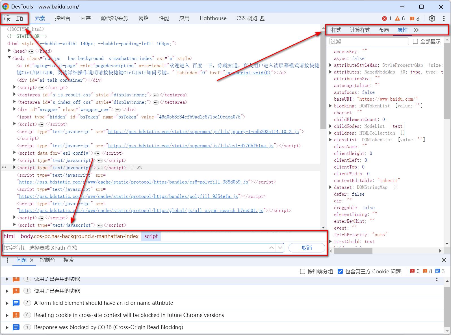
Task: Open DevTools settings gear
Action: (432, 18)
